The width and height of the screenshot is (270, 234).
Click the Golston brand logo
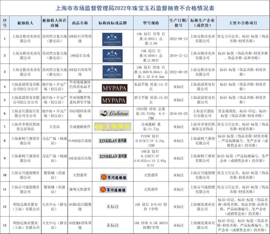[x=114, y=113]
